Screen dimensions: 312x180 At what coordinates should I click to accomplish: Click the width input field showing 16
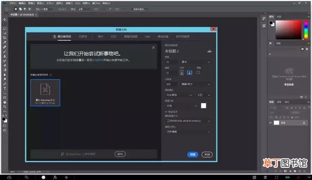tap(171, 62)
